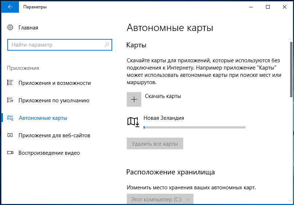Click the search magnifier icon

pos(107,45)
